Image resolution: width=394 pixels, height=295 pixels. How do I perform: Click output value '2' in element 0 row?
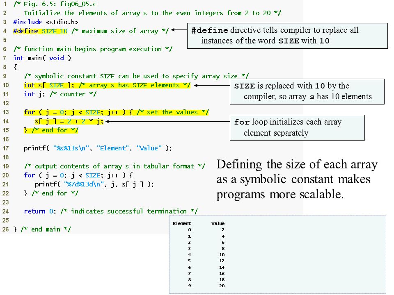click(x=223, y=230)
